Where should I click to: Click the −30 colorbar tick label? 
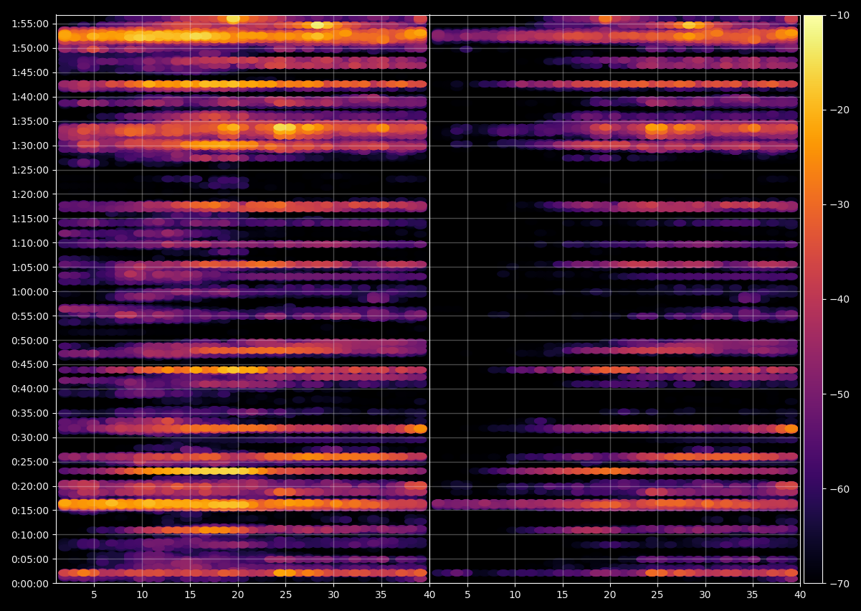839,204
